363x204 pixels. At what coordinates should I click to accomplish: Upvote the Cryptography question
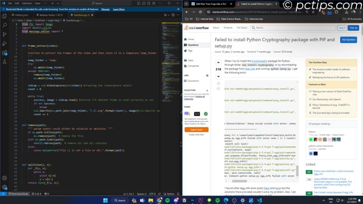218,62
